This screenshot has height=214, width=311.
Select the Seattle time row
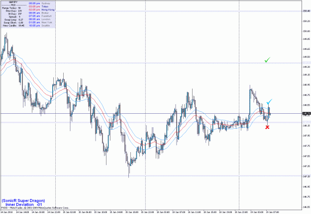(x=39, y=25)
